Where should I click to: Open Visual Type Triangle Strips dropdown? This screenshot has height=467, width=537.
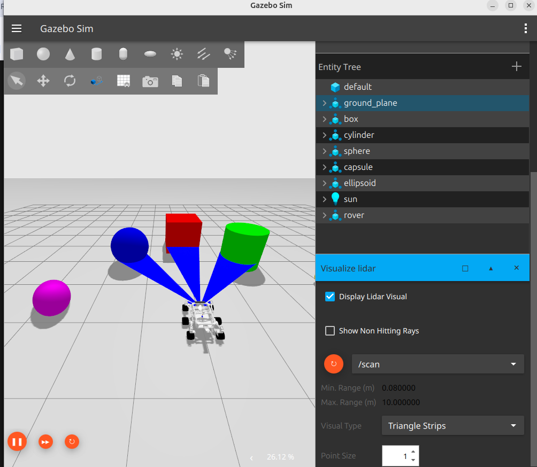[x=452, y=426]
